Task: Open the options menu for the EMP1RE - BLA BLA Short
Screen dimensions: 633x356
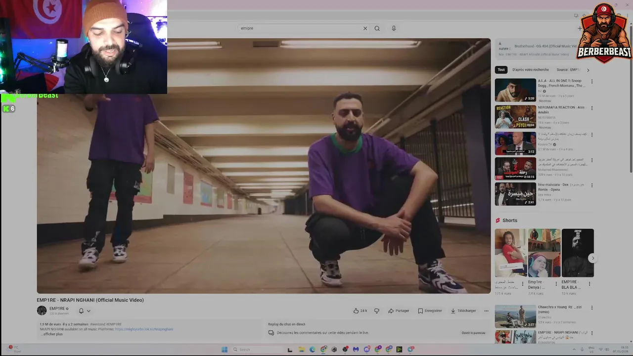Action: 589,284
